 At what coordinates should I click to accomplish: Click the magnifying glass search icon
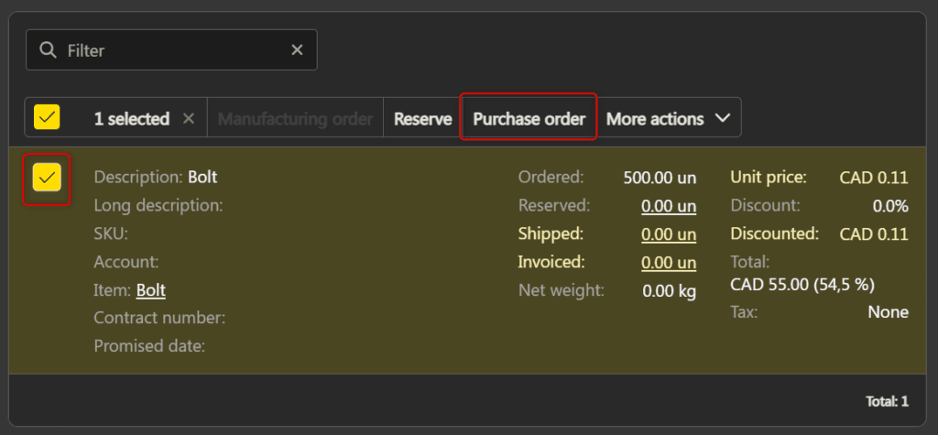tap(49, 50)
